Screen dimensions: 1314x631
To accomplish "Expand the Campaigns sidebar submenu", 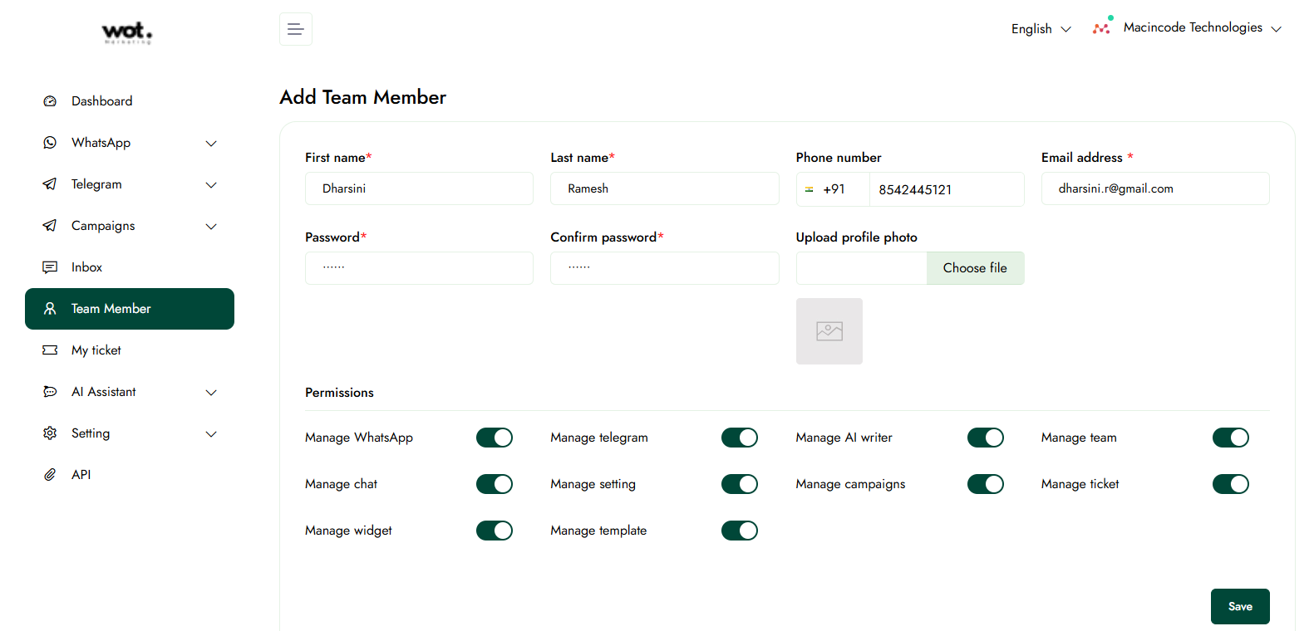I will click(211, 226).
